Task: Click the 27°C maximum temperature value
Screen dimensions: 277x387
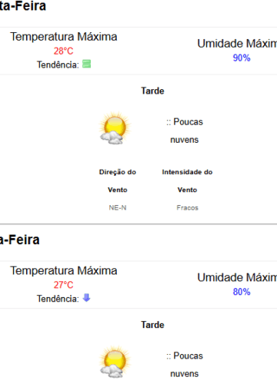Action: pos(63,285)
